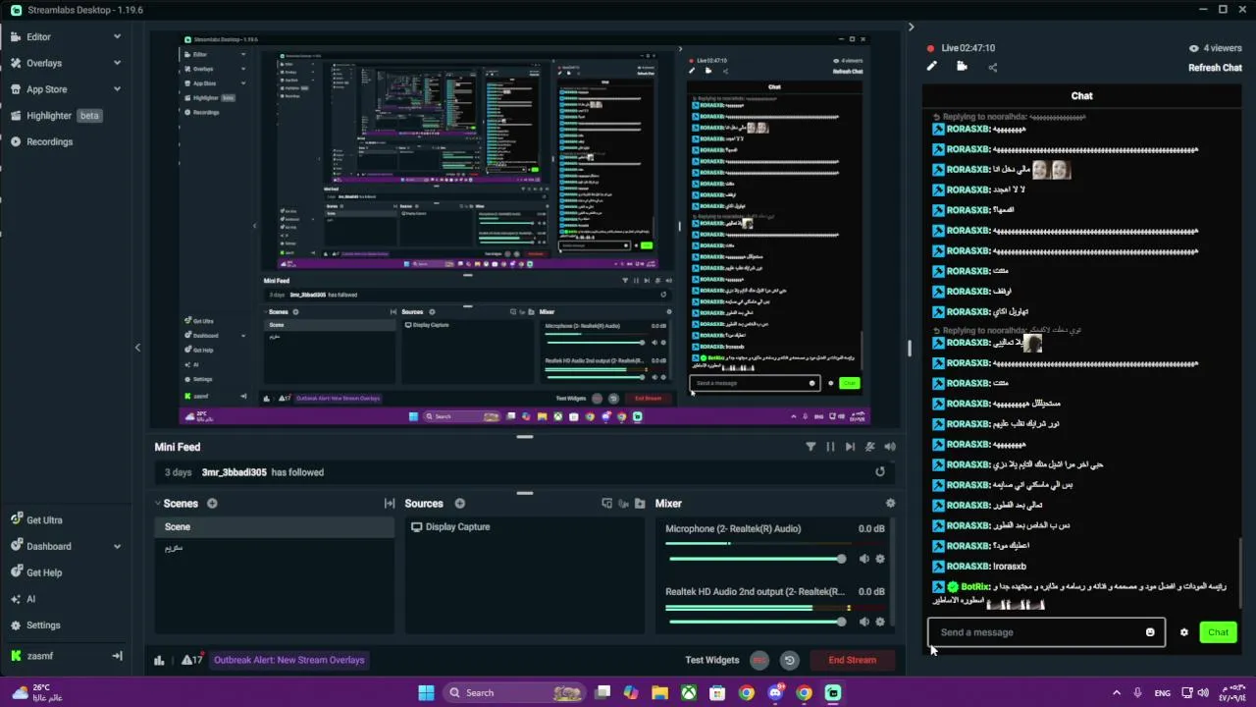Screen dimensions: 1256x707
Task: Log out of zasmf account icon
Action: coord(117,656)
